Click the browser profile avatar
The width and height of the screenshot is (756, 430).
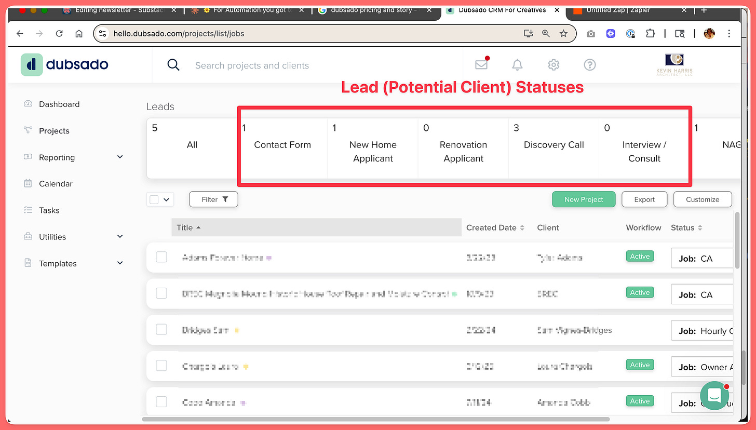(709, 34)
